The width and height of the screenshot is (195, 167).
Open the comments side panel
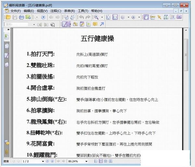coord(7,143)
